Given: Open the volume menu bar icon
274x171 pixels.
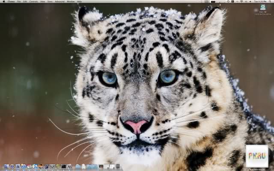Looking at the screenshot, I should 250,1.
